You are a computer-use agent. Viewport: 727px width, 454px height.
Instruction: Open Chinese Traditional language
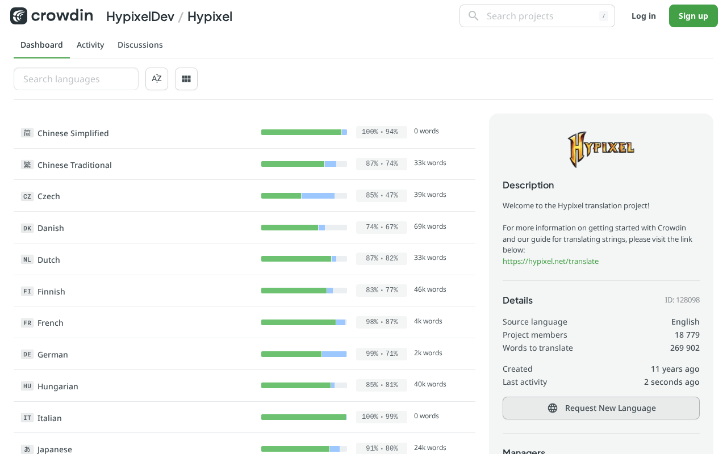click(74, 165)
